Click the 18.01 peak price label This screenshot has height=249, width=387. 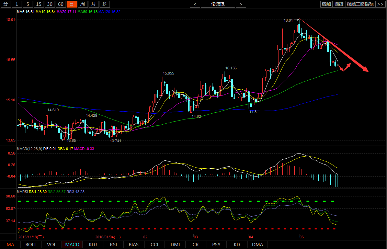288,20
